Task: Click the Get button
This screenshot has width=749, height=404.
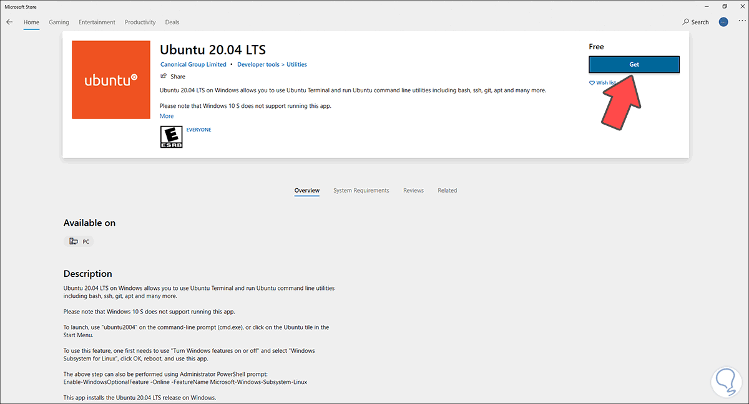Action: coord(634,64)
